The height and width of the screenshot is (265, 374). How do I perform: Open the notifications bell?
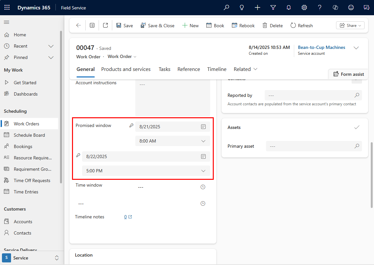tap(288, 7)
